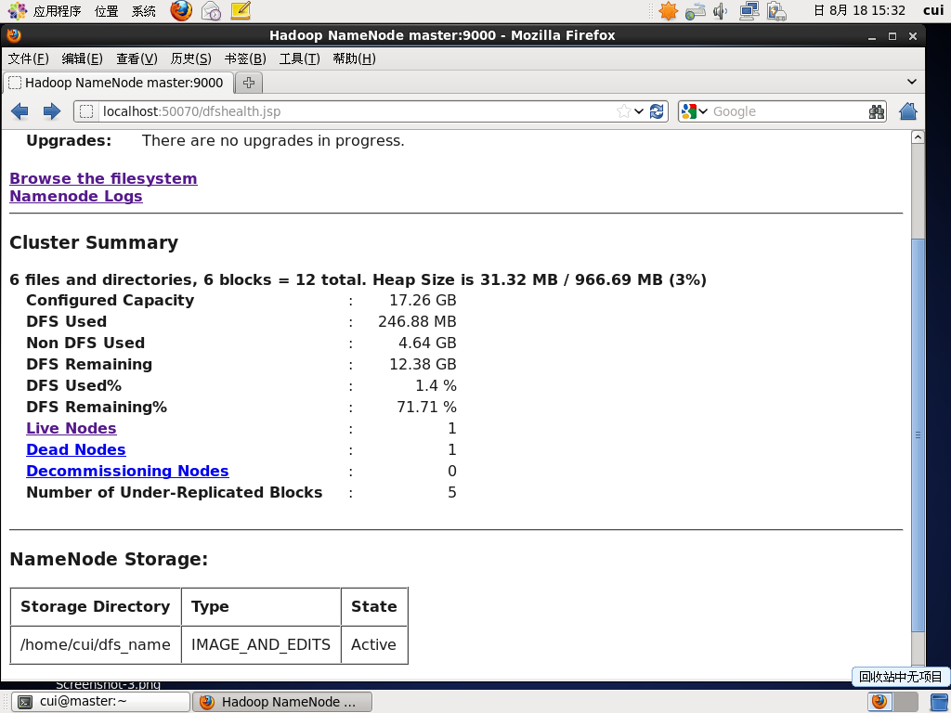Screen dimensions: 951x713
Task: Open a new tab with the plus button
Action: coord(249,83)
